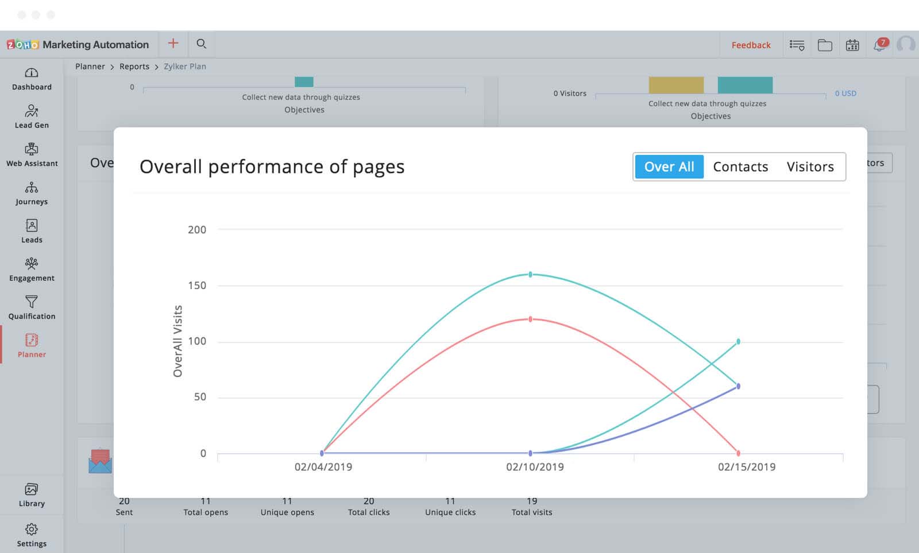The image size is (919, 553).
Task: Open the Dashboard sidebar icon
Action: pyautogui.click(x=32, y=79)
